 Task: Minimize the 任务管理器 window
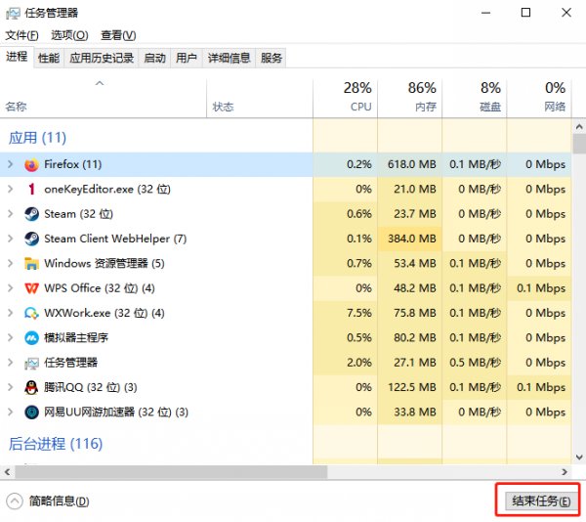[x=485, y=13]
